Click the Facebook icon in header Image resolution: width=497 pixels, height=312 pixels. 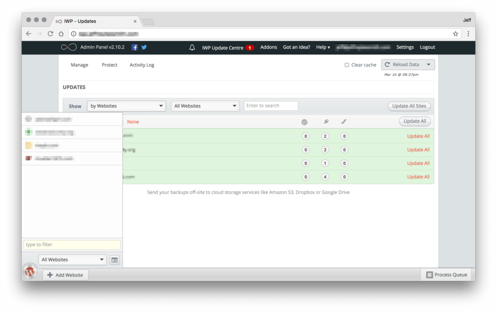(x=134, y=48)
